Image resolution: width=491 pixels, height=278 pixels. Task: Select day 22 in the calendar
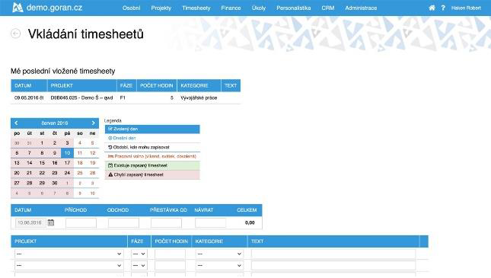[42, 173]
